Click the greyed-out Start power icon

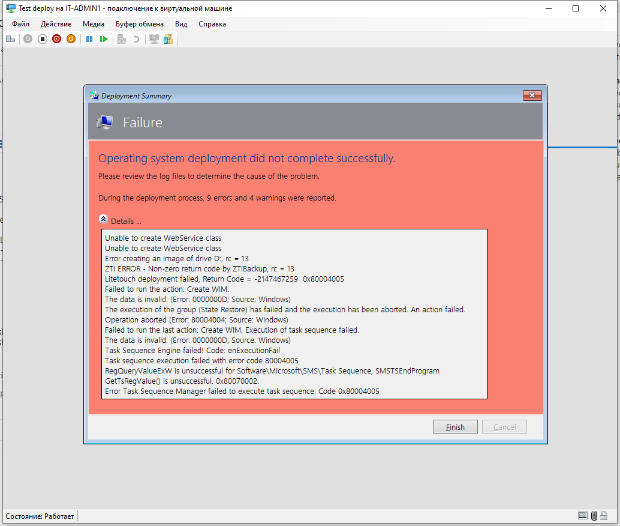28,39
